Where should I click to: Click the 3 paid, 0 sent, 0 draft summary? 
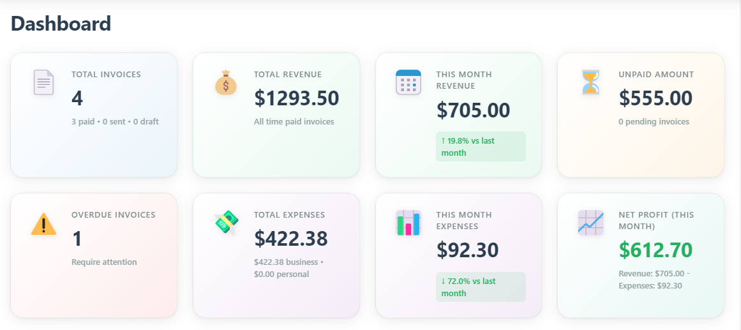(x=115, y=122)
